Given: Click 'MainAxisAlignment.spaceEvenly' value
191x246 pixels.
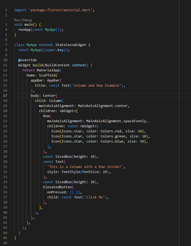Looking at the screenshot, I should tap(116, 121).
